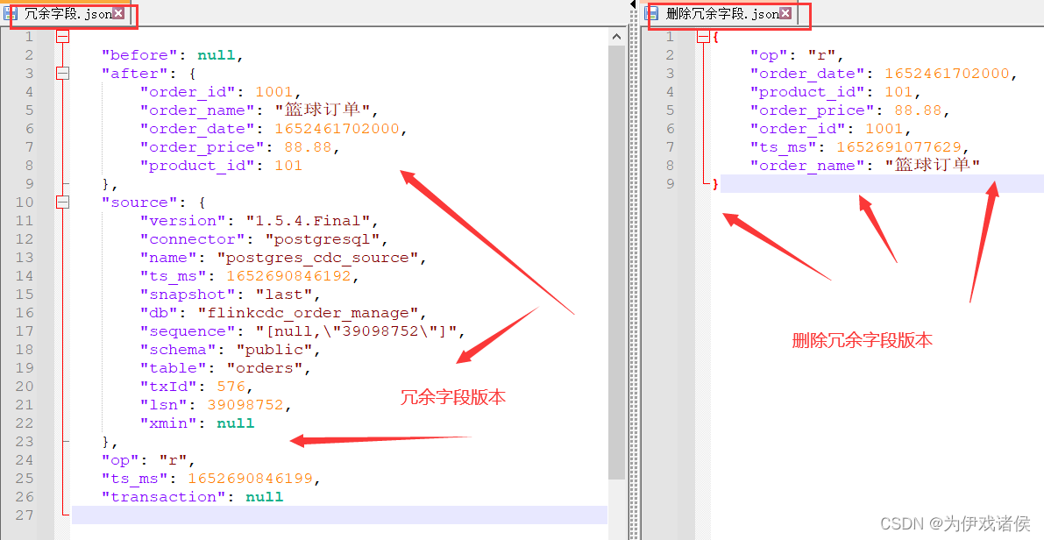This screenshot has width=1044, height=540.
Task: Click the ts_ms value 1652690846192
Action: point(288,275)
